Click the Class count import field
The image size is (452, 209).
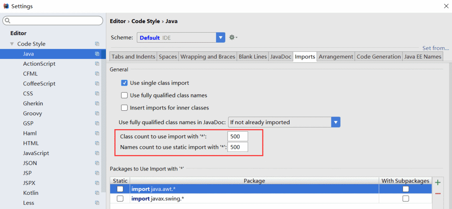[238, 136]
